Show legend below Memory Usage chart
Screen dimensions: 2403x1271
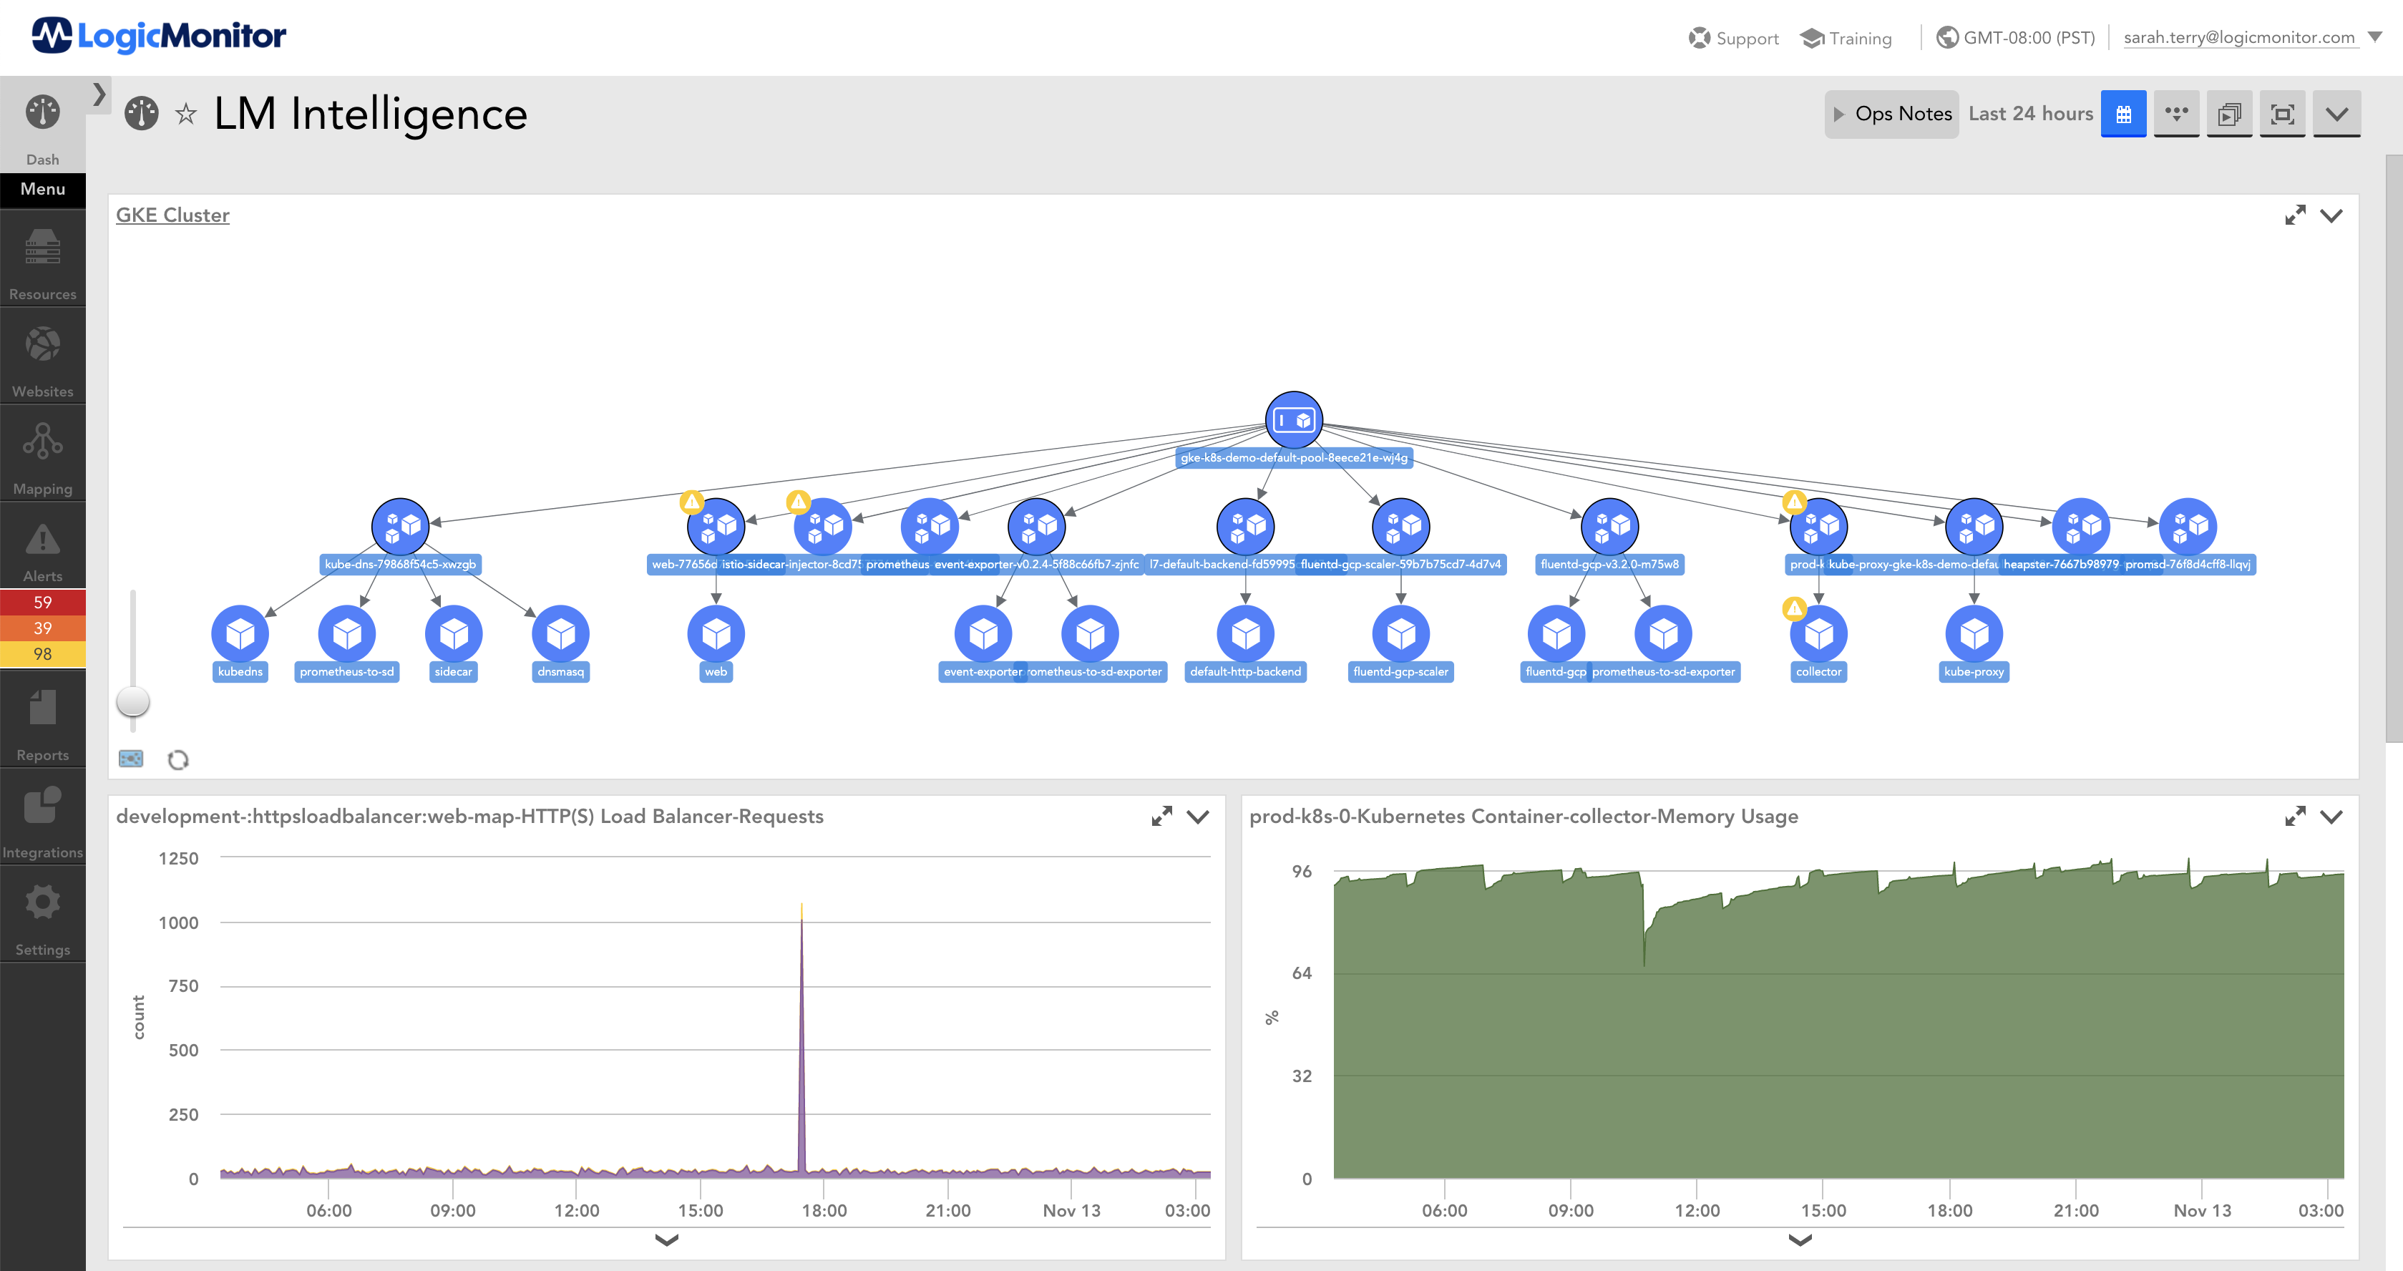click(1800, 1240)
